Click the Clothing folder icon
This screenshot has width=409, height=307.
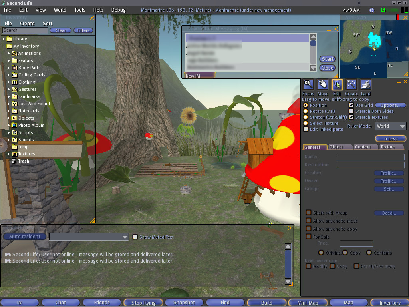(15, 82)
